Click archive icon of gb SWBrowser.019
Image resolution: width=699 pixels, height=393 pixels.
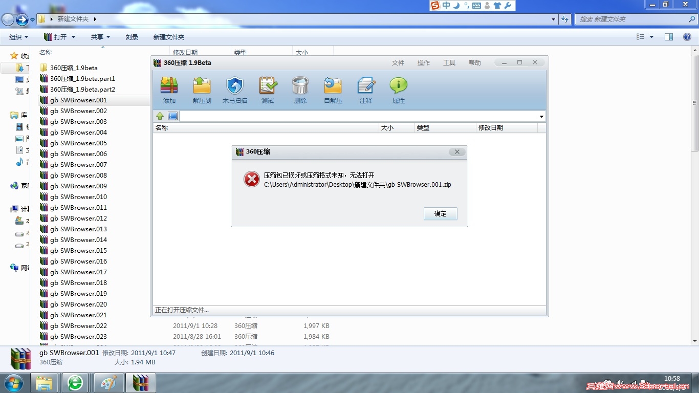point(43,293)
